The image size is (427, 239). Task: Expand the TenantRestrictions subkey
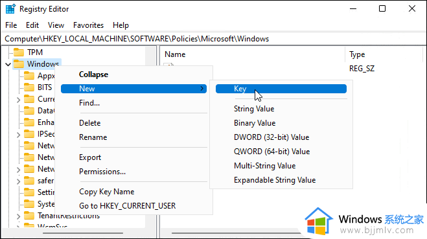point(19,216)
